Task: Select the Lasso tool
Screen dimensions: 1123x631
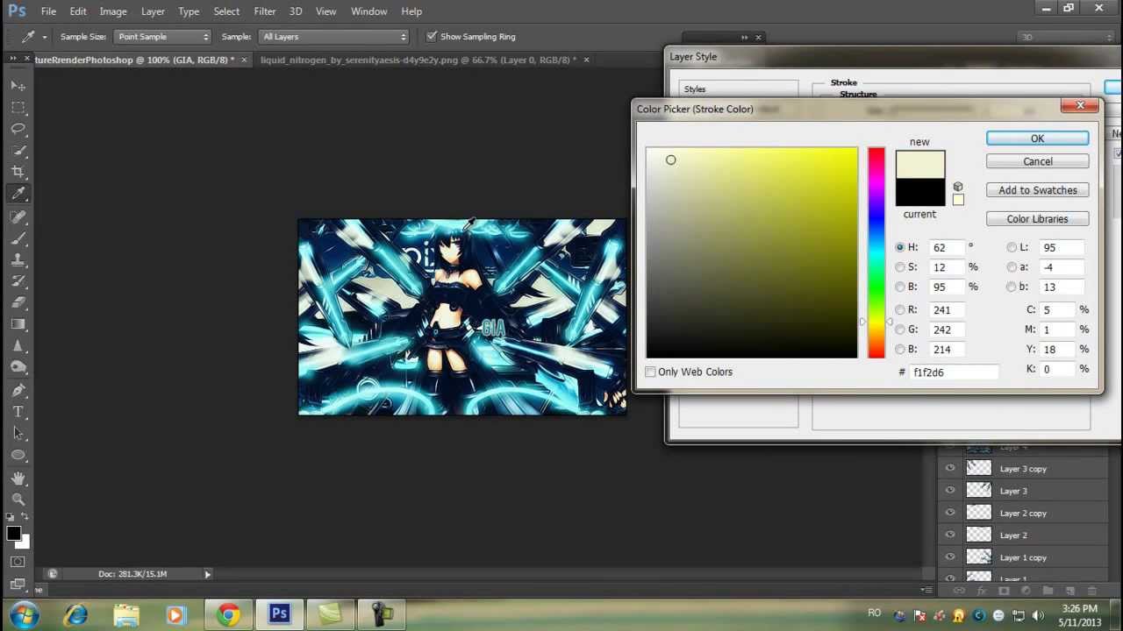Action: coord(18,129)
